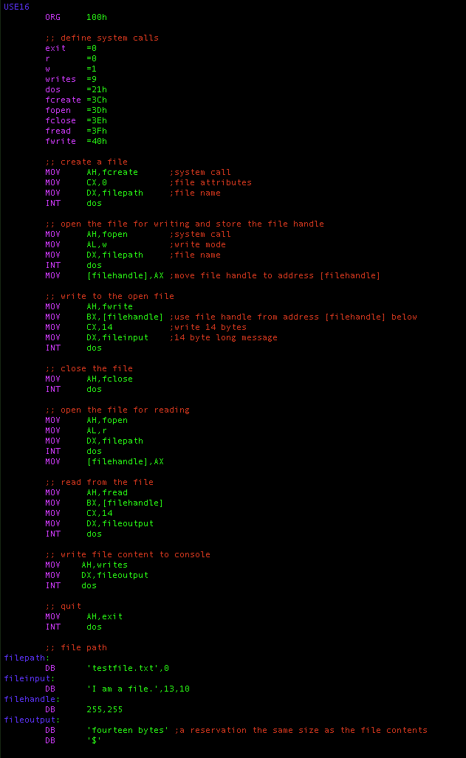The height and width of the screenshot is (758, 466).
Task: Click the USE16 directive at top
Action: [16, 7]
